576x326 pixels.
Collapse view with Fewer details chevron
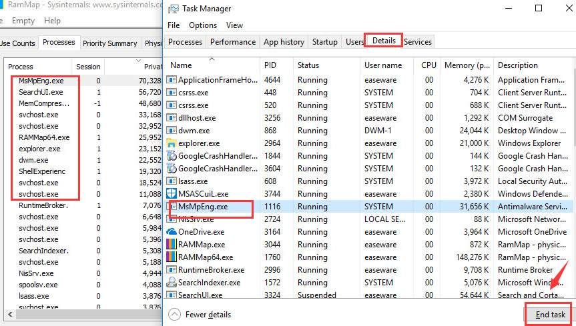click(174, 314)
